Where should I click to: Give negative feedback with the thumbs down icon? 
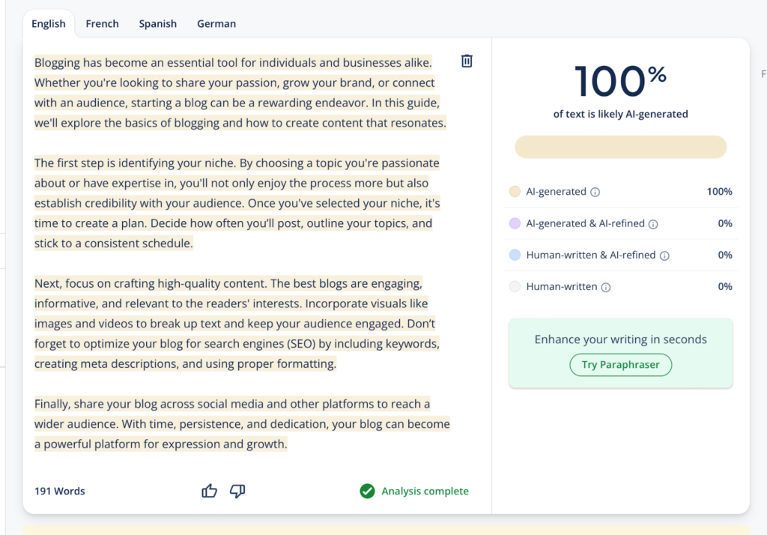tap(237, 491)
